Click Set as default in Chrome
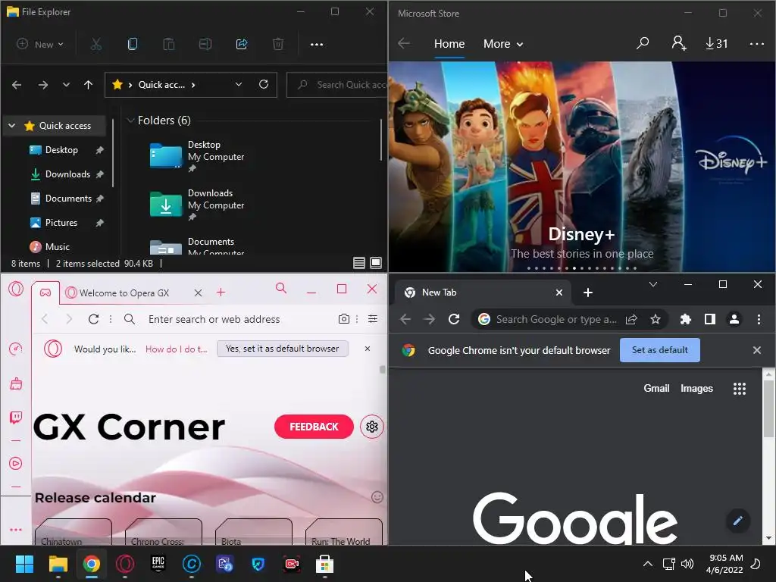Image resolution: width=776 pixels, height=582 pixels. (x=660, y=350)
